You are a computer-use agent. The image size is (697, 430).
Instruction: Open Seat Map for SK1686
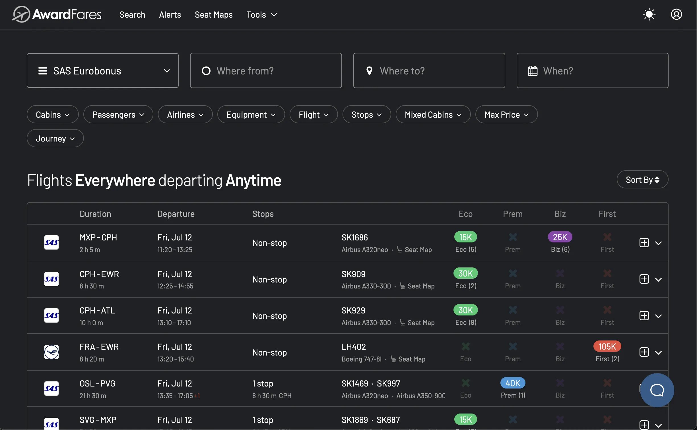coord(415,250)
